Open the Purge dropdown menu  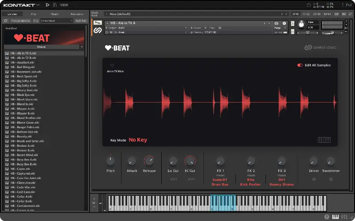point(280,28)
